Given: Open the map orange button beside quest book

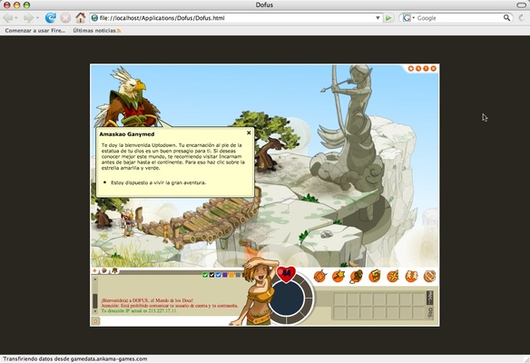Looking at the screenshot, I should [393, 276].
